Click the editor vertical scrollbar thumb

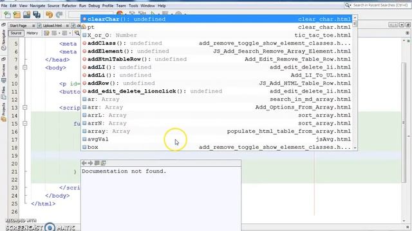(x=404, y=123)
